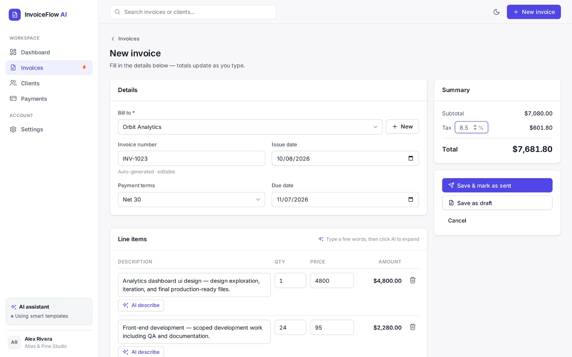This screenshot has height=357, width=572.
Task: Edit the Analytics dashboard description text
Action: (x=194, y=285)
